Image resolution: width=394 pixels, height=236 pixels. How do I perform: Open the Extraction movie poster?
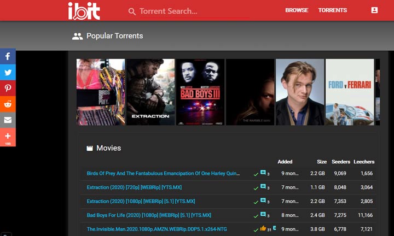tap(150, 92)
